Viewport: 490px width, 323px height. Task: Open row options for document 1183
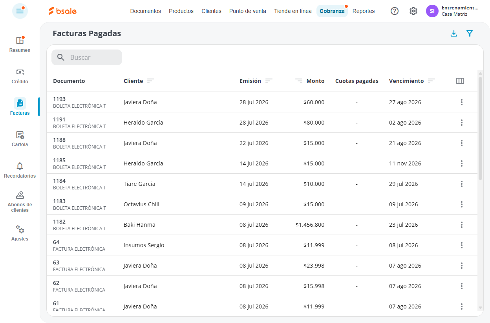click(x=462, y=204)
